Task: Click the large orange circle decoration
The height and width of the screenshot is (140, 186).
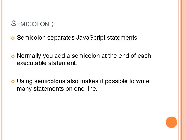Action: 172,122
